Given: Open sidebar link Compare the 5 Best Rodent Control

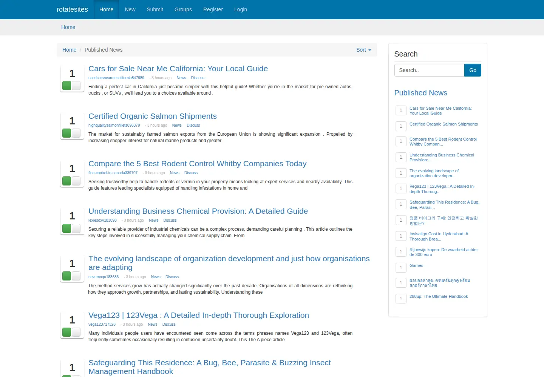Looking at the screenshot, I should point(443,142).
